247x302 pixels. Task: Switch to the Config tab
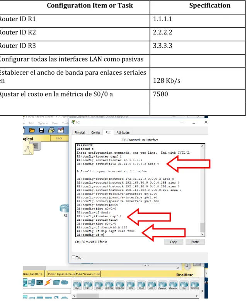(95, 132)
